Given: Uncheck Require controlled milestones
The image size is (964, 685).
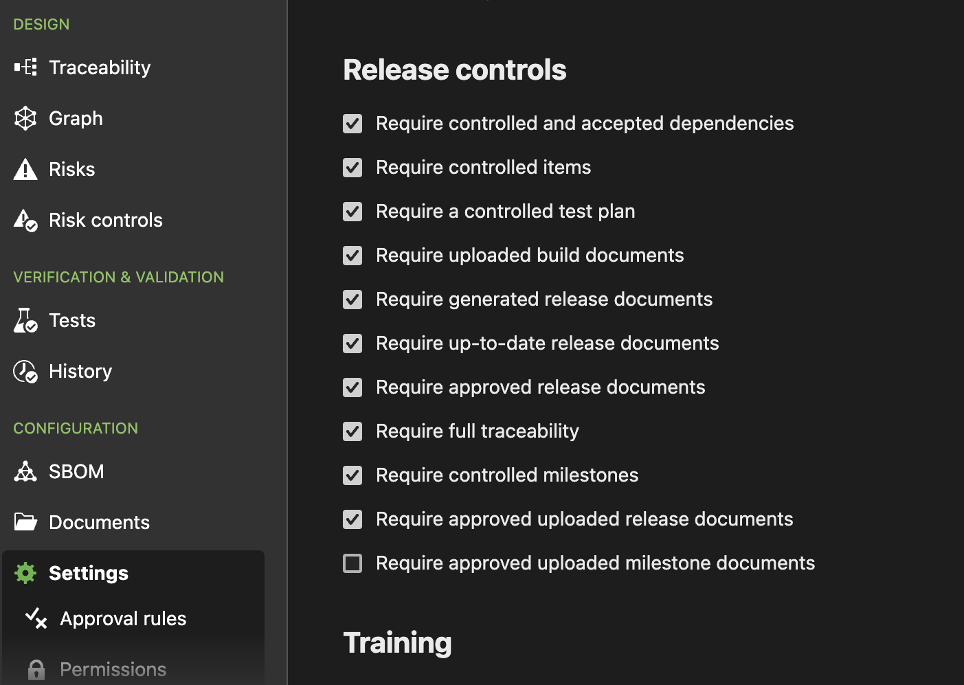Looking at the screenshot, I should [x=352, y=475].
